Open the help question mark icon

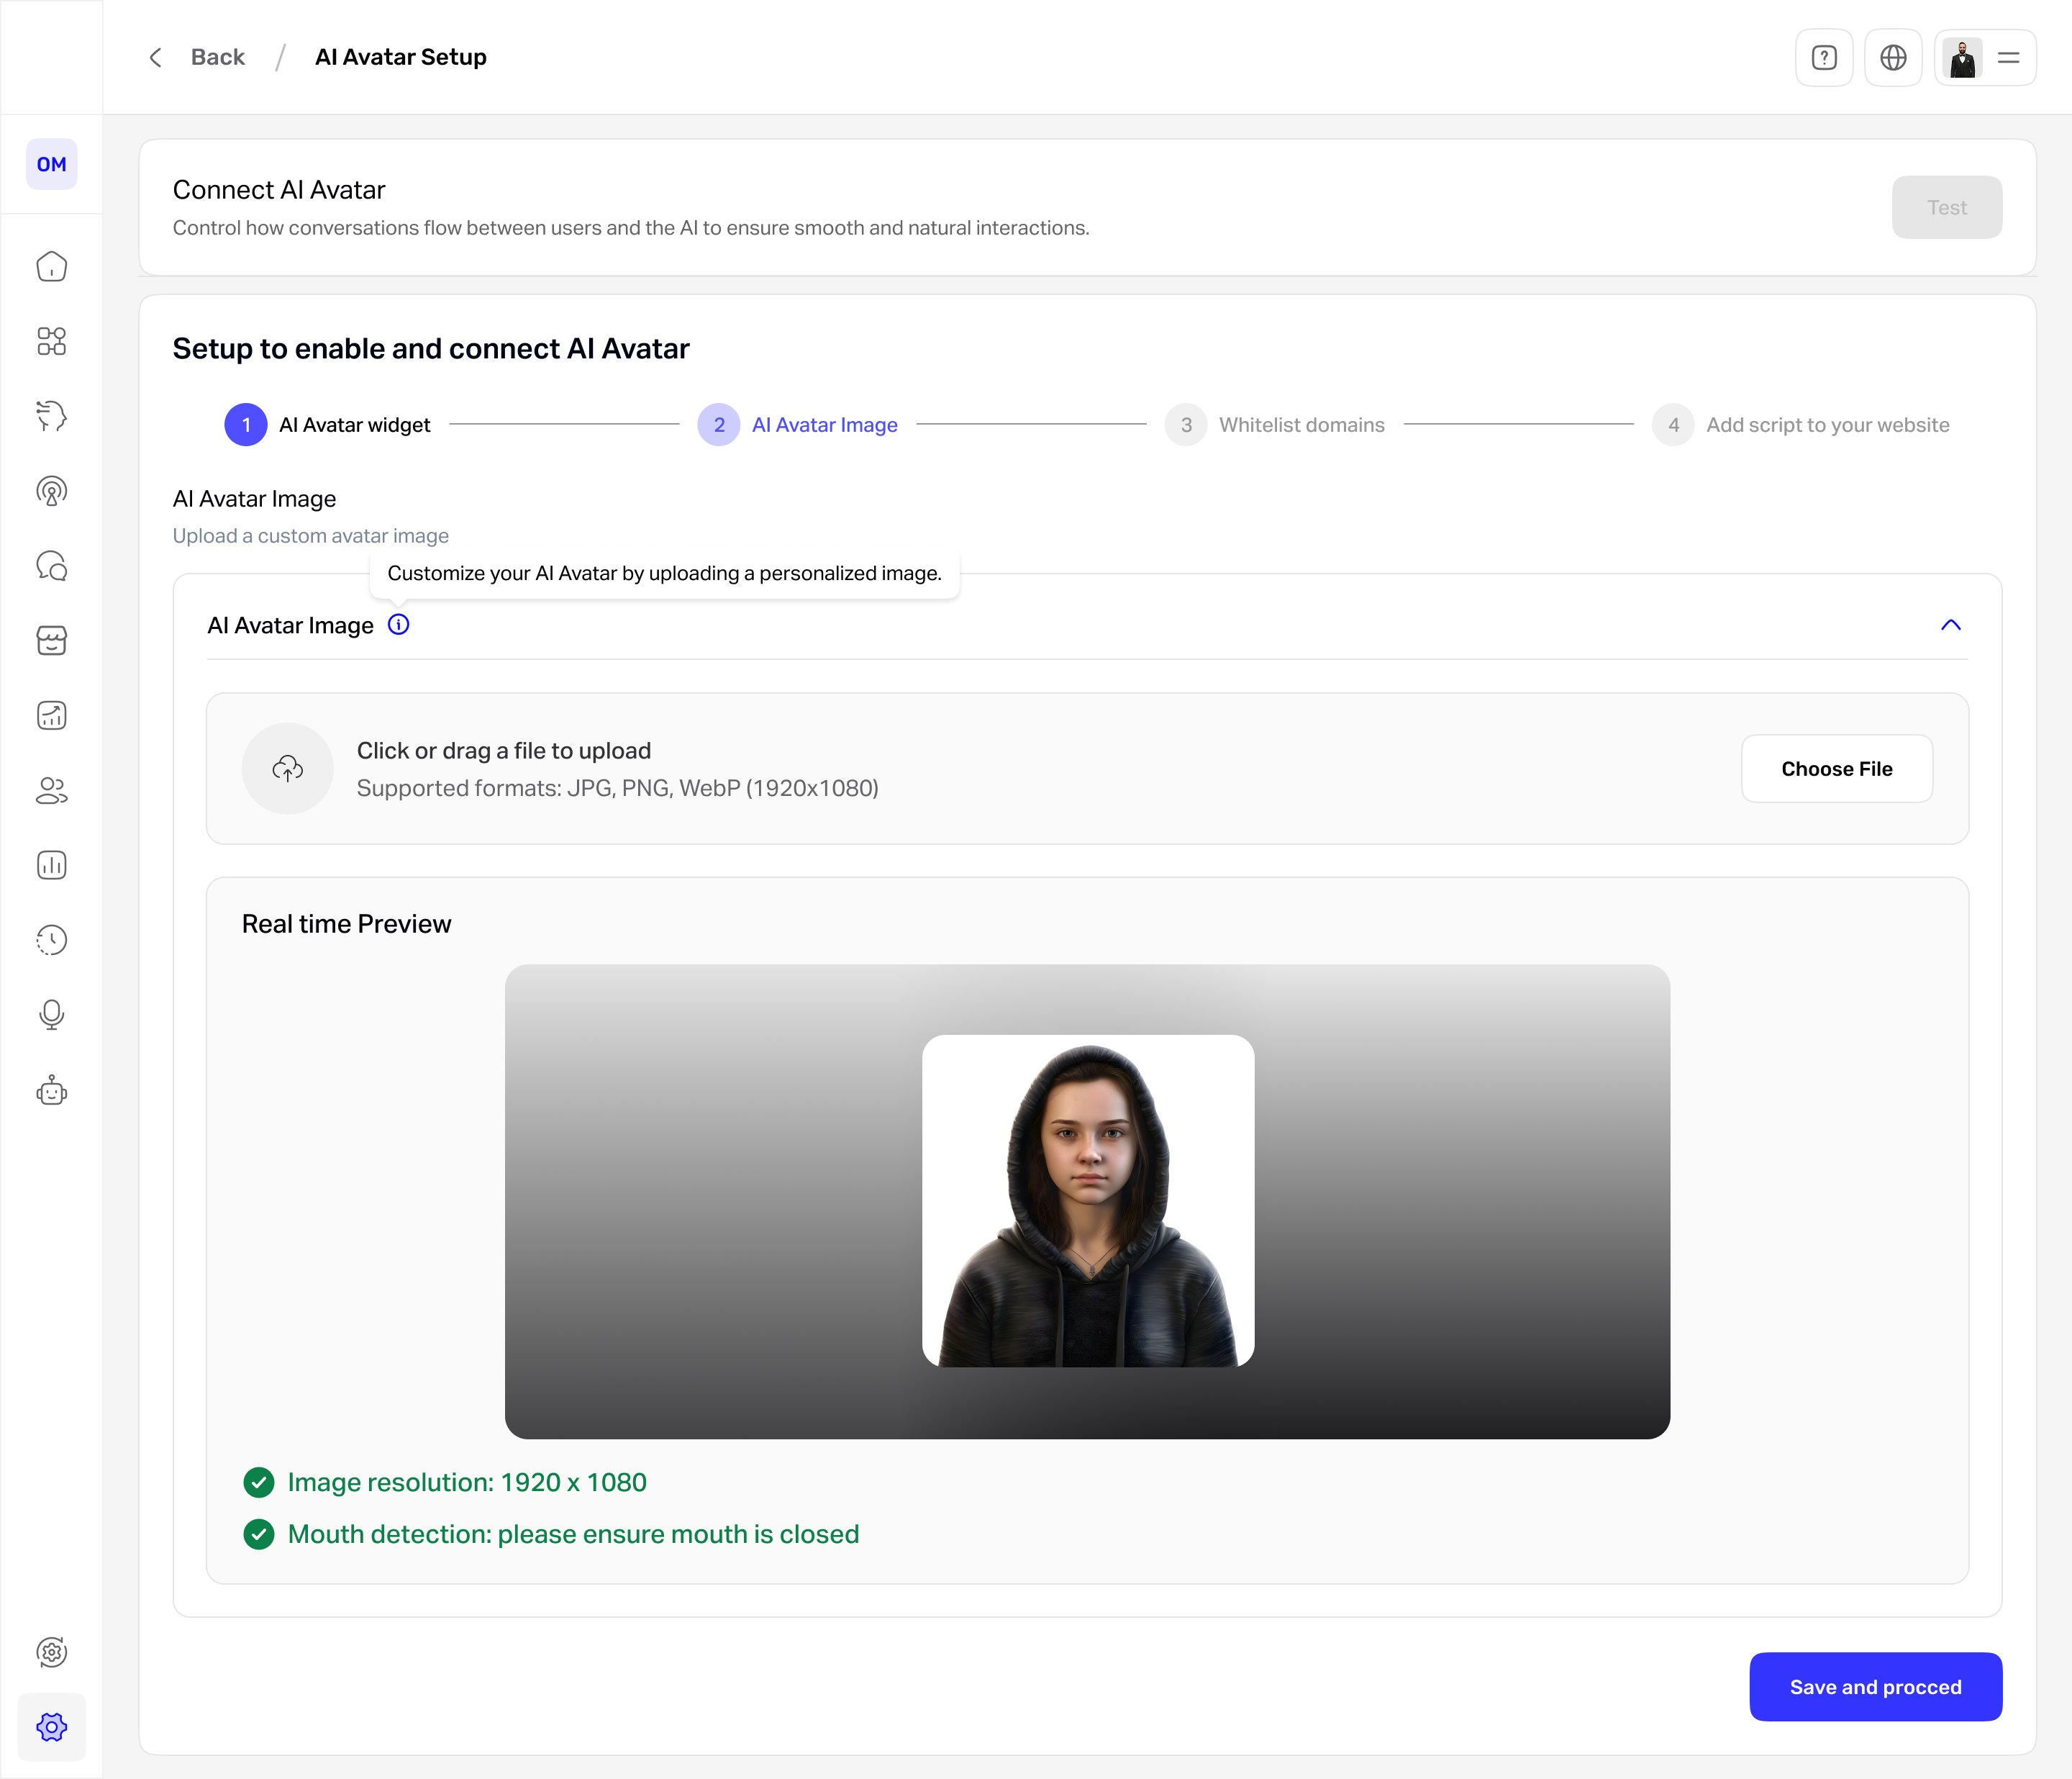coord(1824,58)
